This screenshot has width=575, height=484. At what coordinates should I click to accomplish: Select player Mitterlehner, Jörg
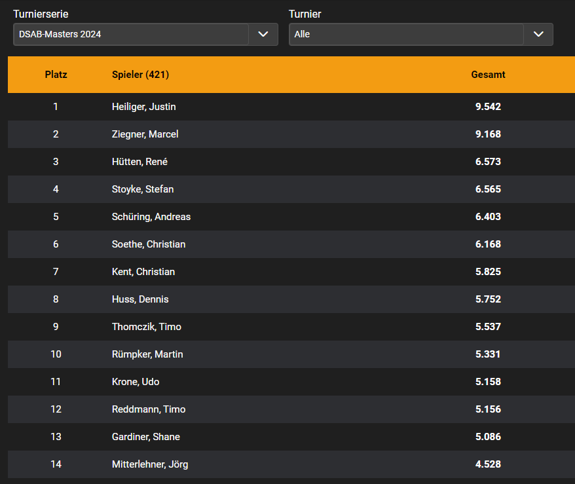click(150, 464)
